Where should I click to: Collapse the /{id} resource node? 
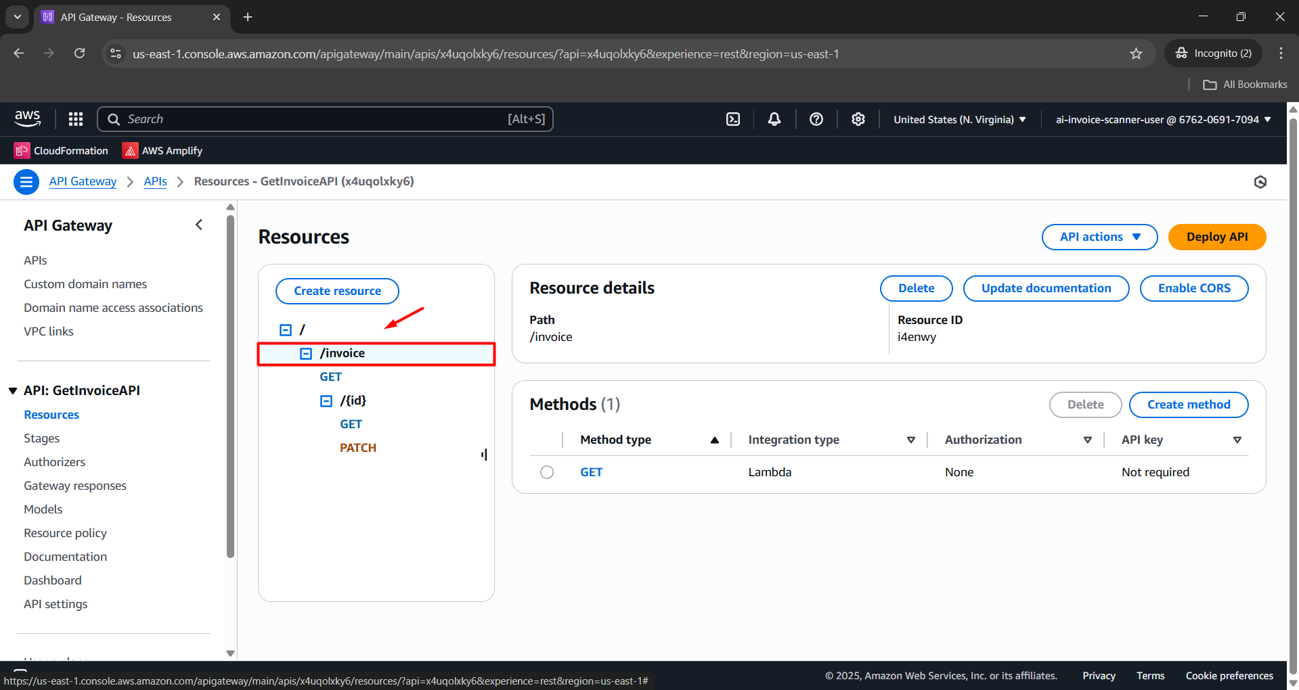coord(326,400)
